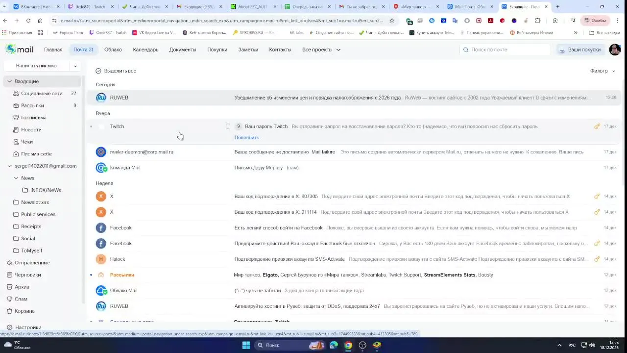Open the Чеки folder
This screenshot has height=353, width=627.
tap(27, 142)
